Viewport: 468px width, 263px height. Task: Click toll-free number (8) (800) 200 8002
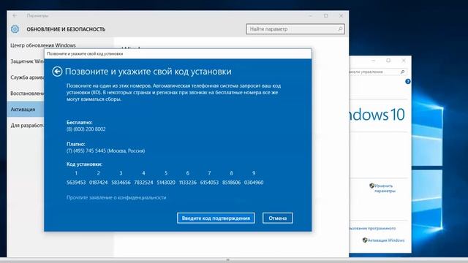pos(86,129)
